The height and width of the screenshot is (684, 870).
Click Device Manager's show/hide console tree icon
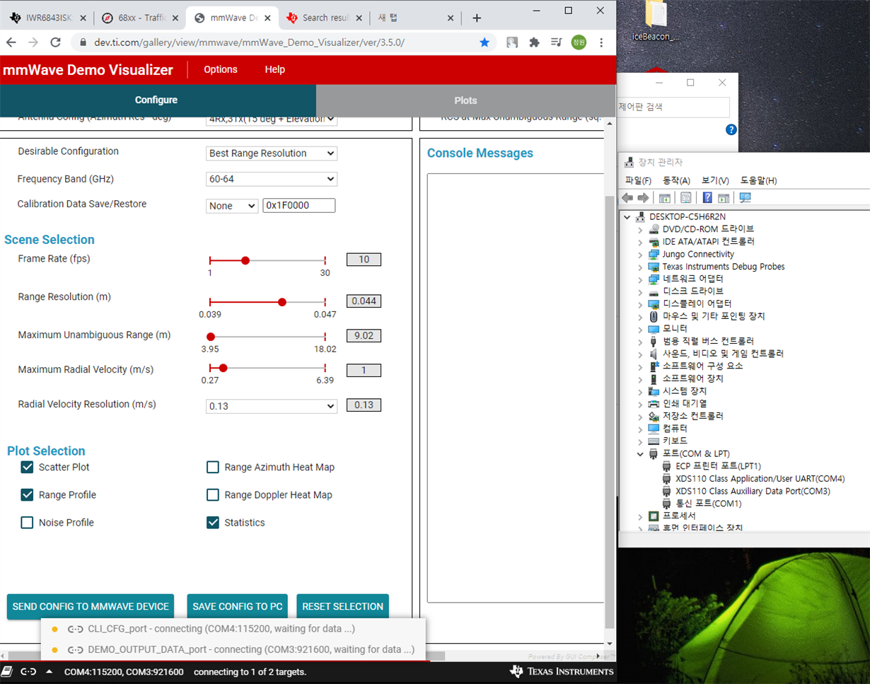[x=665, y=198]
